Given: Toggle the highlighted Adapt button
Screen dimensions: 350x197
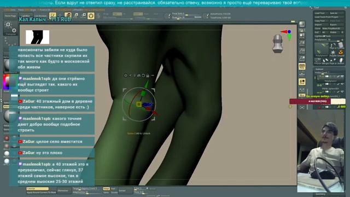Looking at the screenshot, I should [106, 189].
